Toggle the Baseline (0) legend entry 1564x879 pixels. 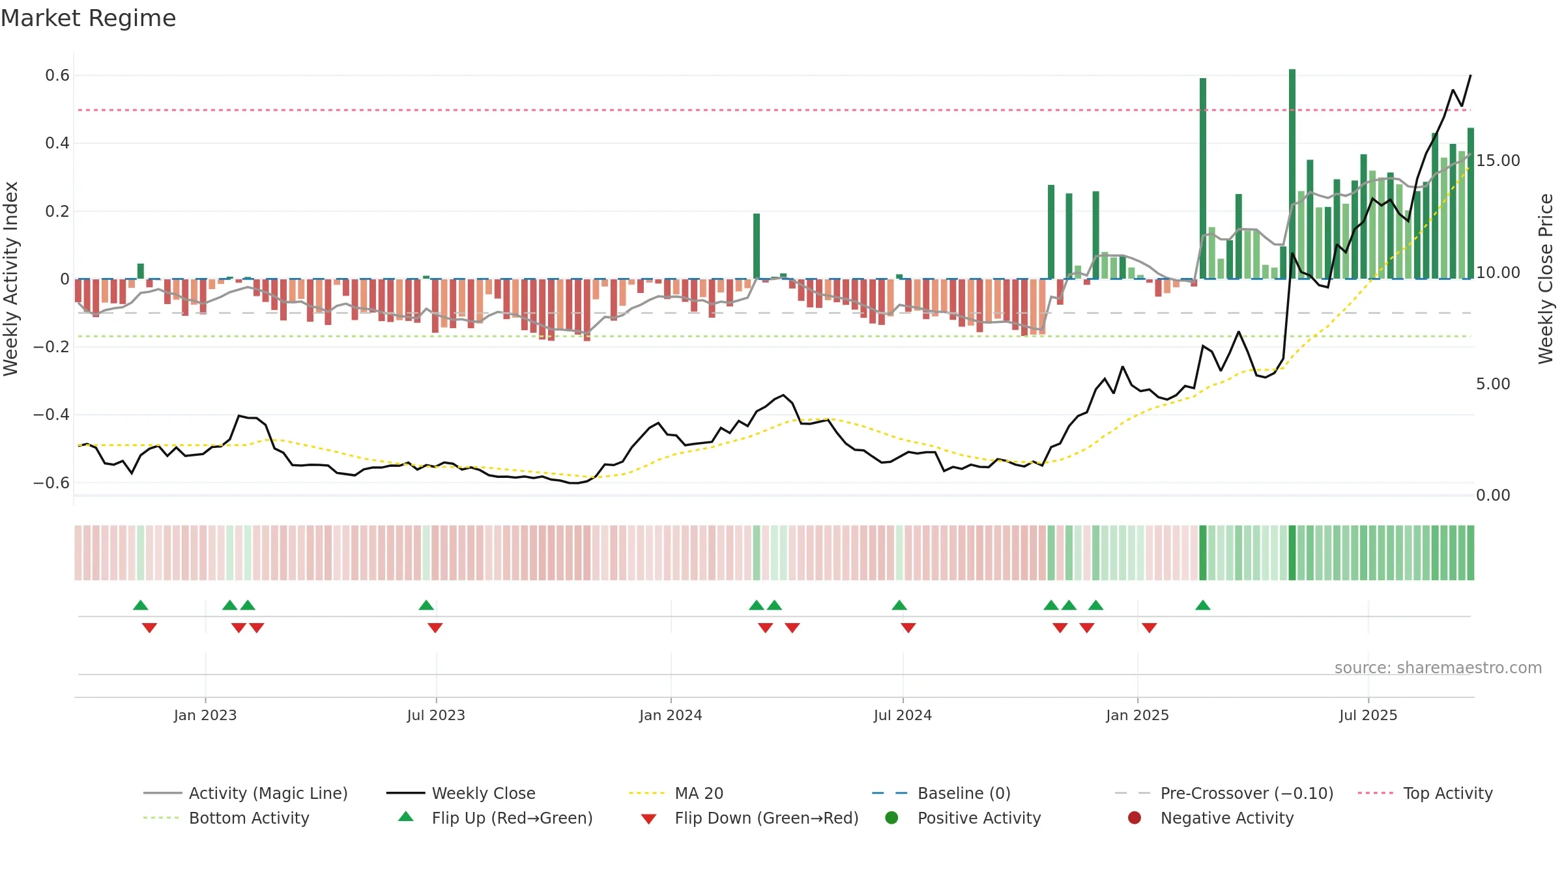pos(941,793)
